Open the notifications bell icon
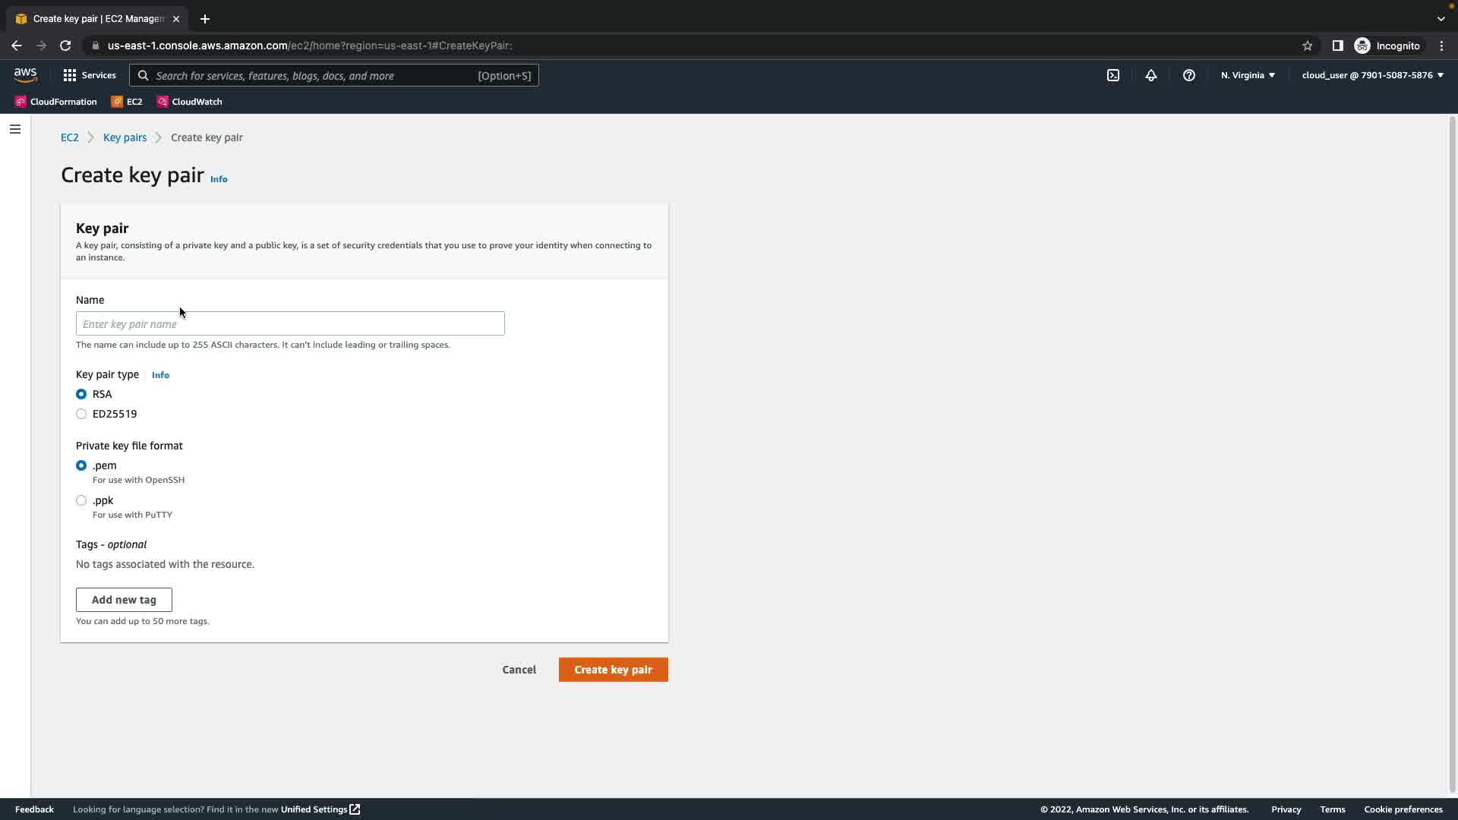1458x820 pixels. click(1151, 75)
